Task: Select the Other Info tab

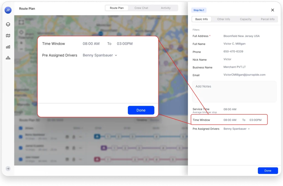Action: pyautogui.click(x=223, y=19)
